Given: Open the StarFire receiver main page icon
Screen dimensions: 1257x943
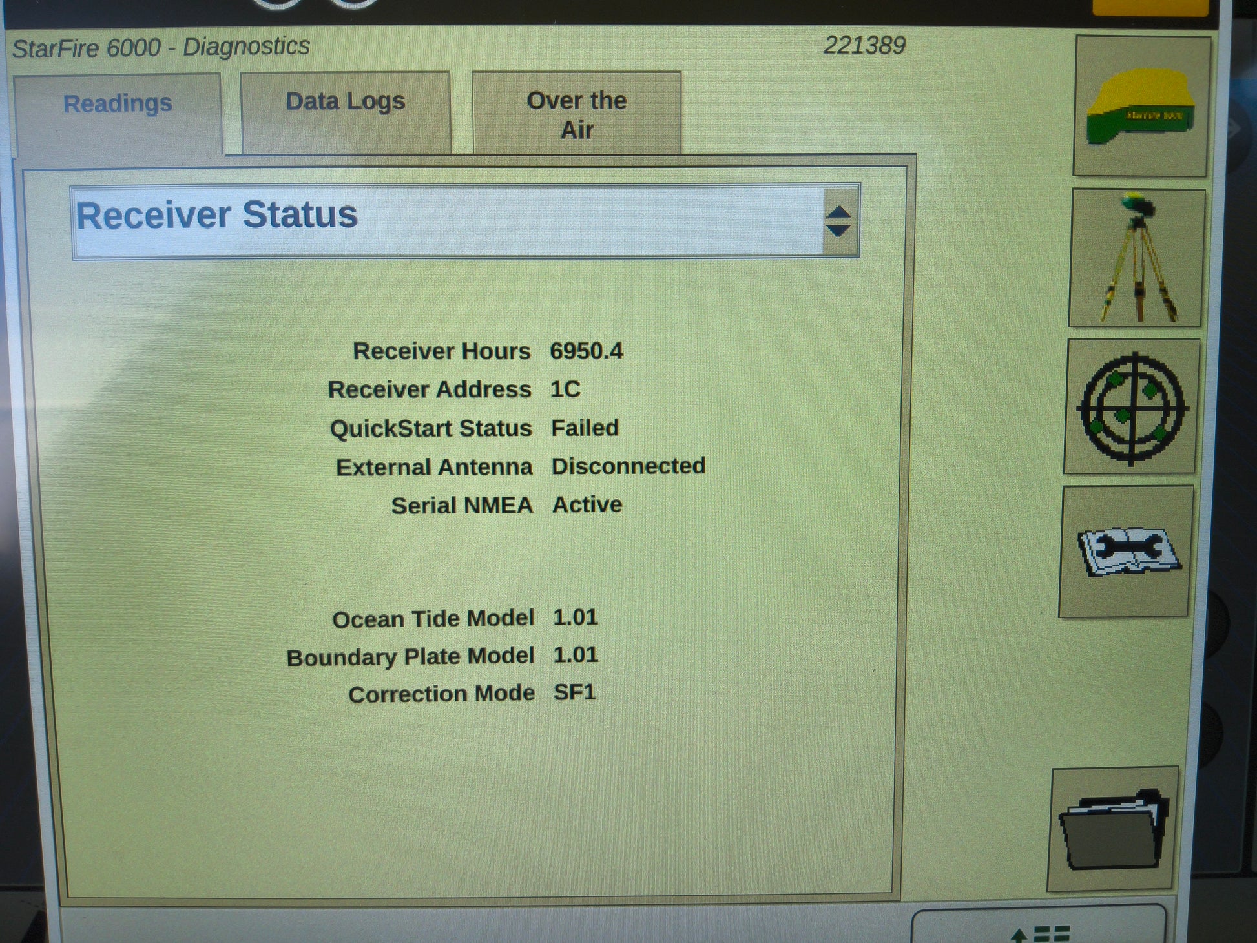Looking at the screenshot, I should [x=1141, y=106].
